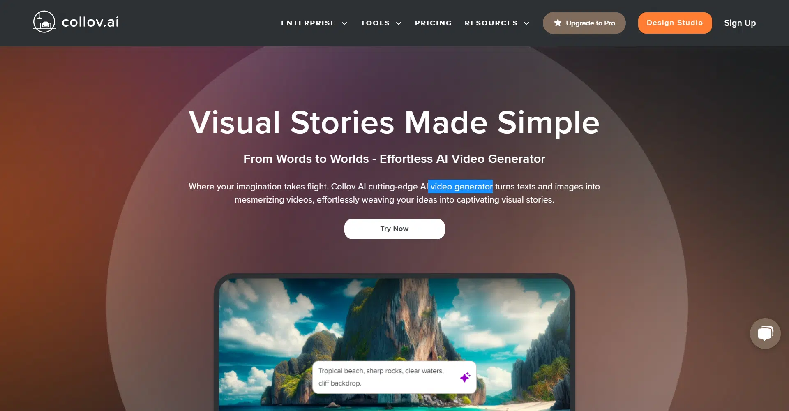The image size is (789, 411).
Task: Click the purple sparkle generate icon
Action: 465,377
